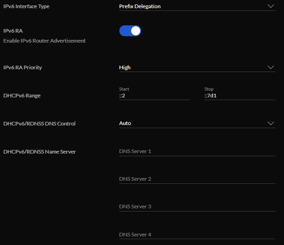This screenshot has height=245, width=284.
Task: Click the DHCPv6/RDNSS DNS Control label
Action: [39, 124]
